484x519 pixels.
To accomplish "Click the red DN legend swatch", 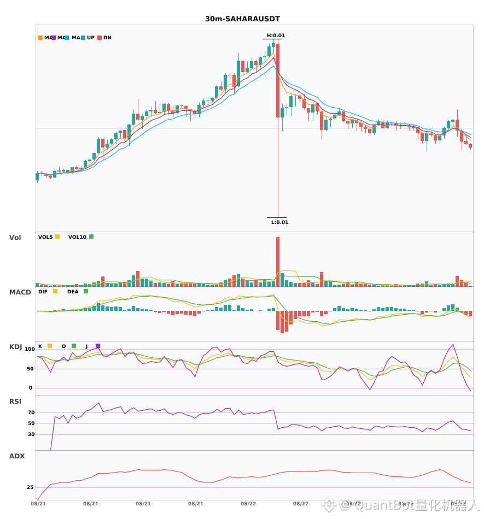I will [100, 38].
